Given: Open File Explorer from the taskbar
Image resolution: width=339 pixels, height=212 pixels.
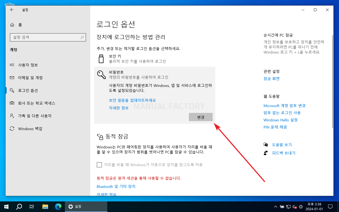Looking at the screenshot, I should click(45, 206).
